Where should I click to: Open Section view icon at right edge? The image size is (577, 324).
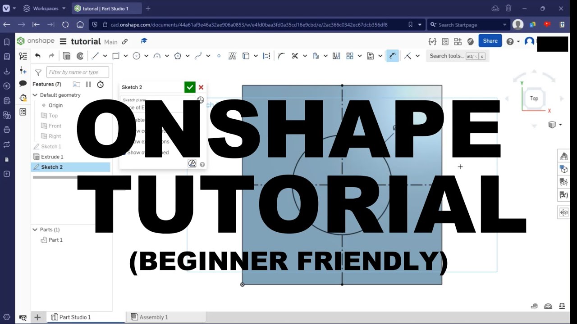[x=563, y=212]
